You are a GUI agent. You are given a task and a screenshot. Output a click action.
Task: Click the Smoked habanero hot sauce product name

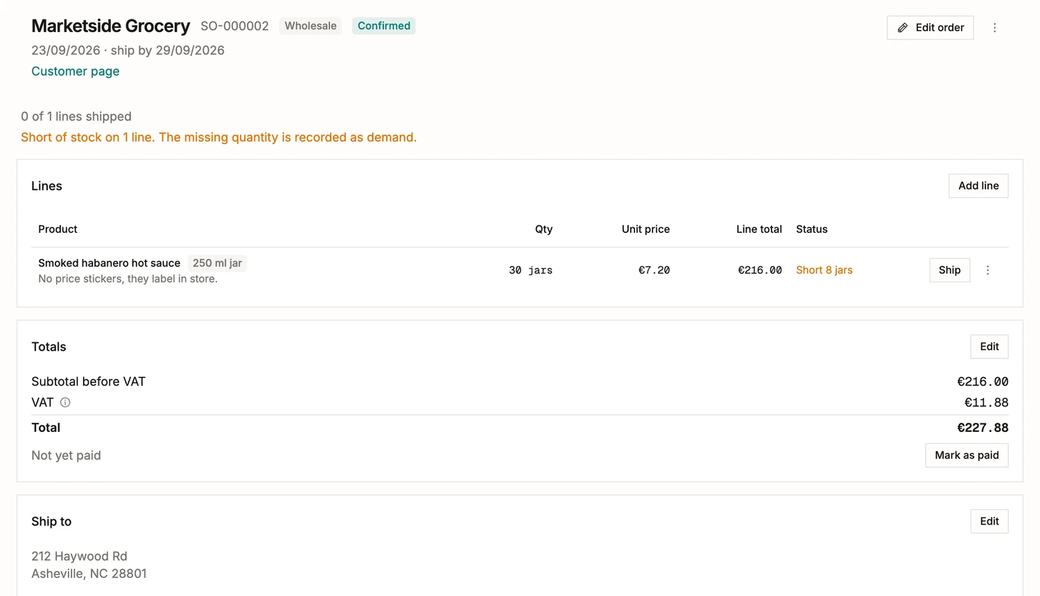point(109,263)
